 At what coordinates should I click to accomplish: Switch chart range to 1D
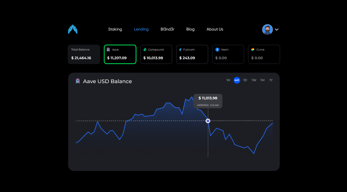(x=245, y=80)
